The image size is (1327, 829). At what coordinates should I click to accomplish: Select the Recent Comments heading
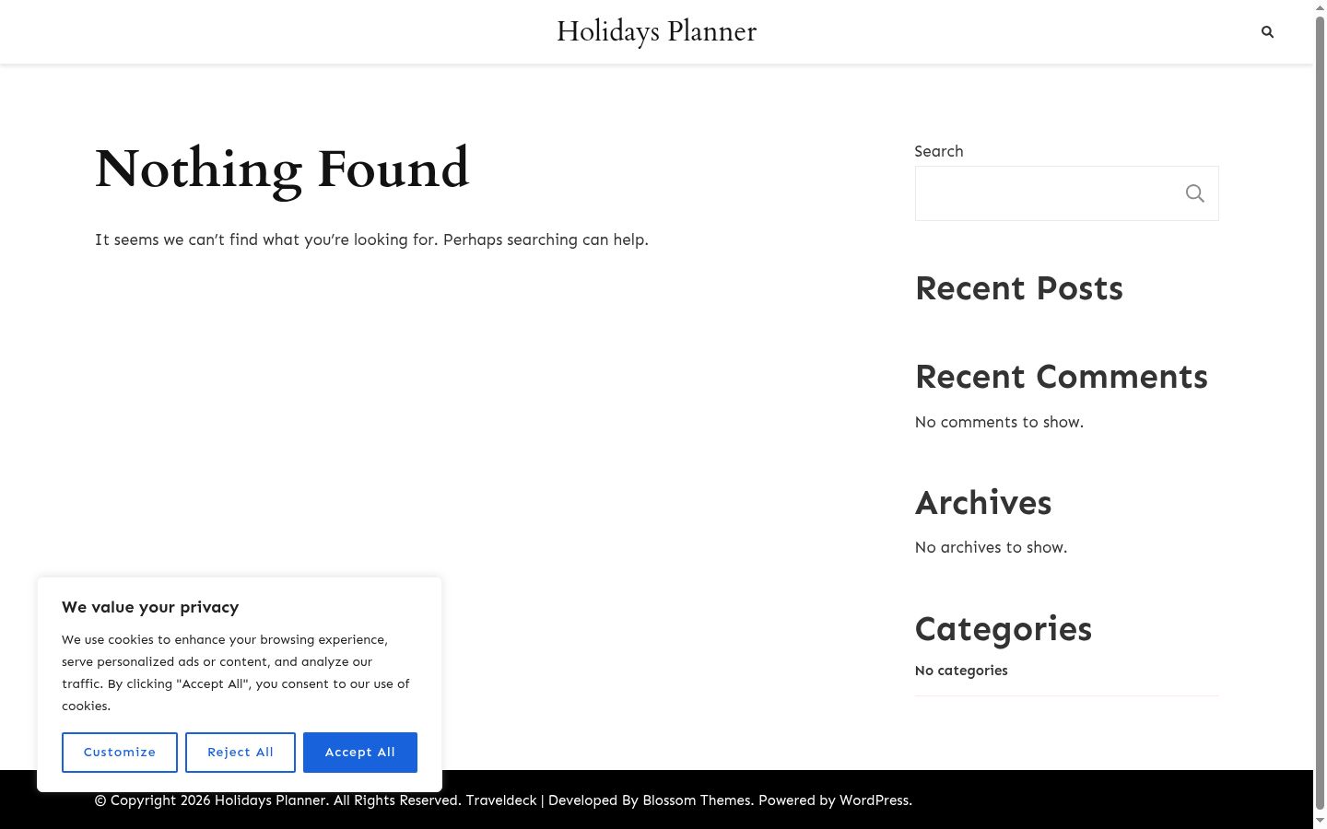pos(1062,377)
